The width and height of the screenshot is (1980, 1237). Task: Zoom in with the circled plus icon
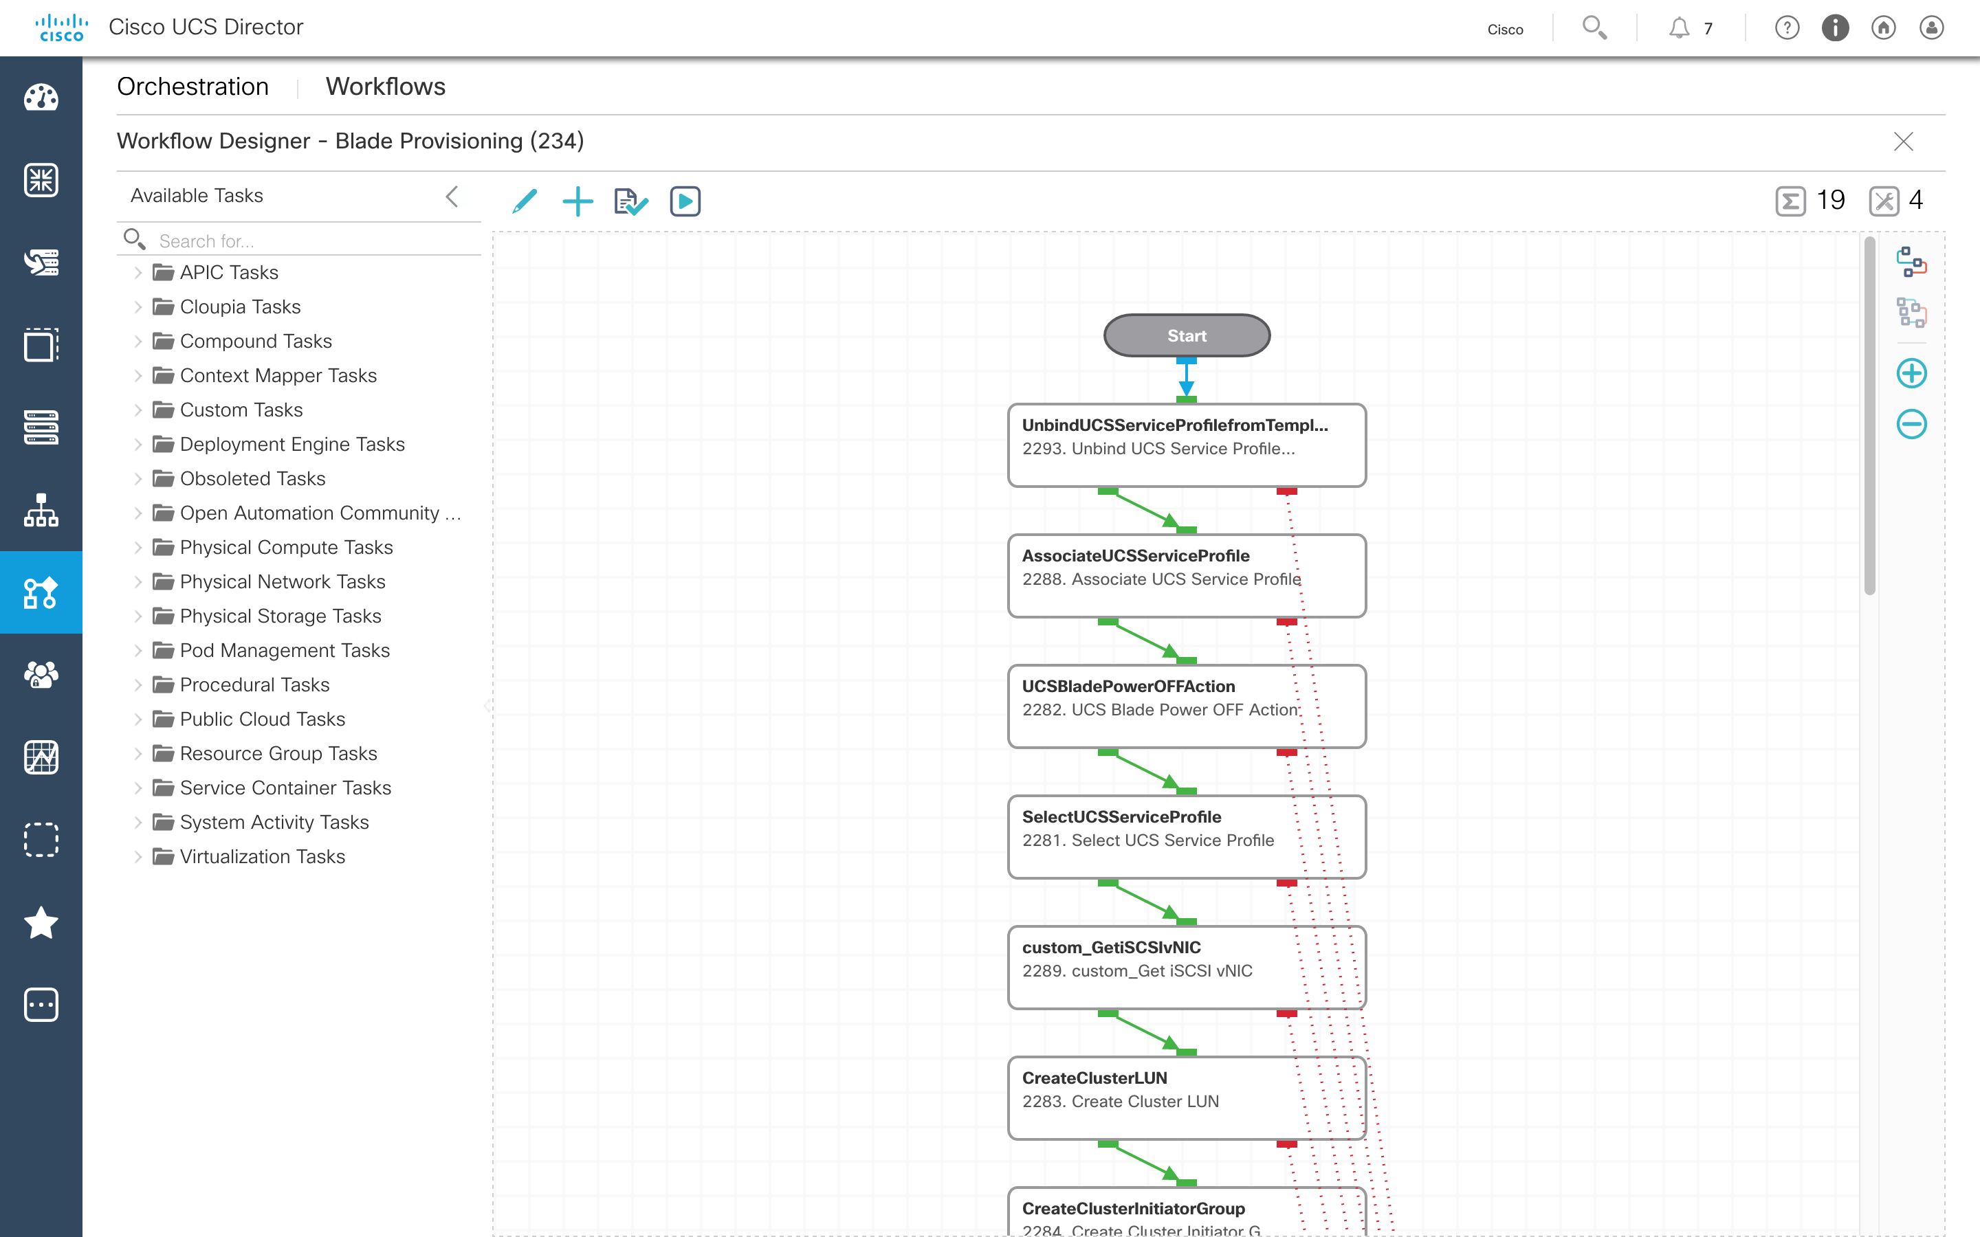[1911, 373]
